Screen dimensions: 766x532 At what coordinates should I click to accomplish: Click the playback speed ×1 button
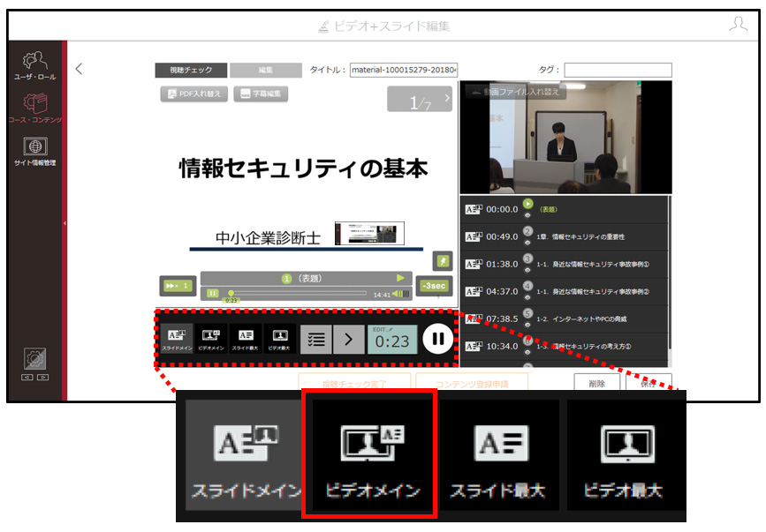coord(178,286)
